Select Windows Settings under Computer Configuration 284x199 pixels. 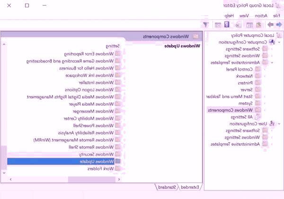242,56
